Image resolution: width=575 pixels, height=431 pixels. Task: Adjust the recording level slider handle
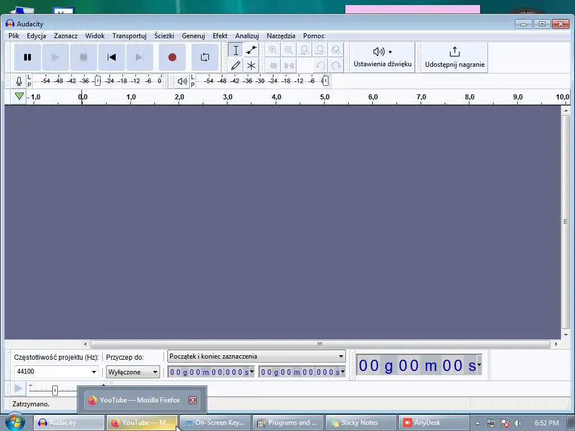(x=98, y=81)
